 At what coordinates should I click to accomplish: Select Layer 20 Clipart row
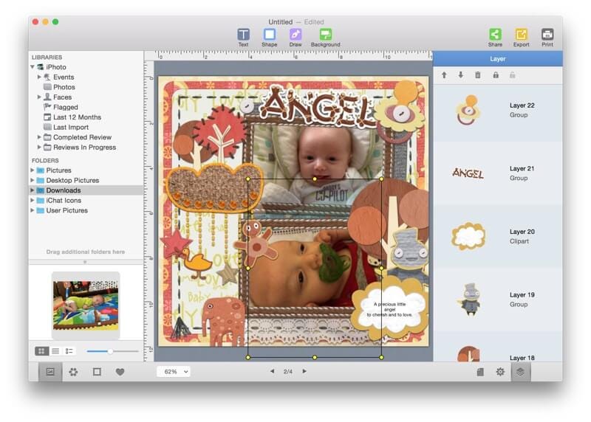pyautogui.click(x=497, y=236)
